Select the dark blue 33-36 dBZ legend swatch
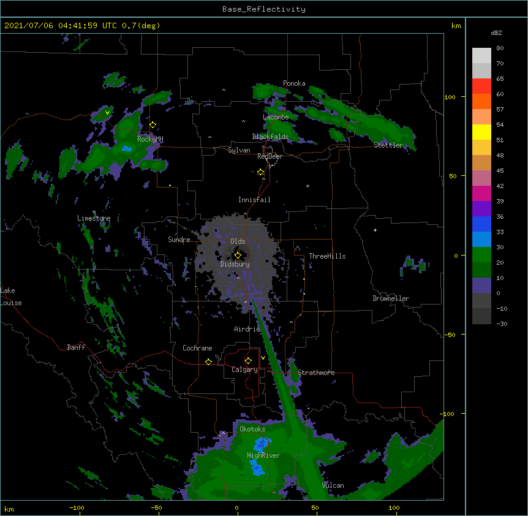 tap(481, 224)
